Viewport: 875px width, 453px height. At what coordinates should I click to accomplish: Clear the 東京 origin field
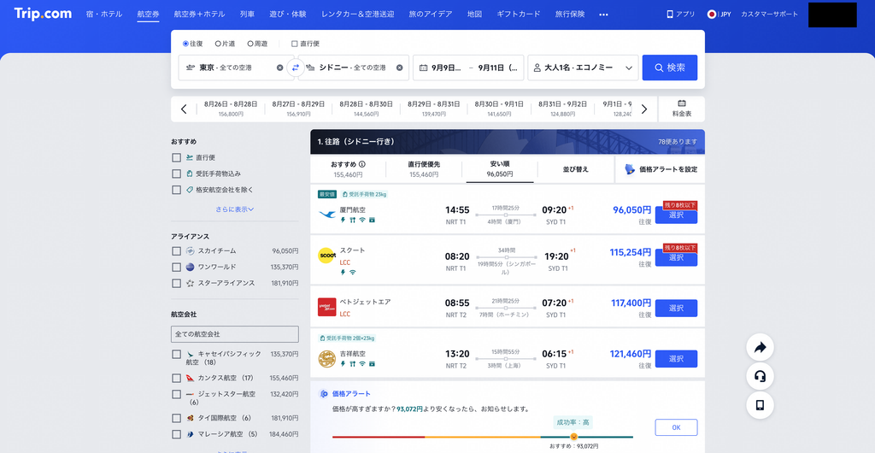[x=280, y=68]
